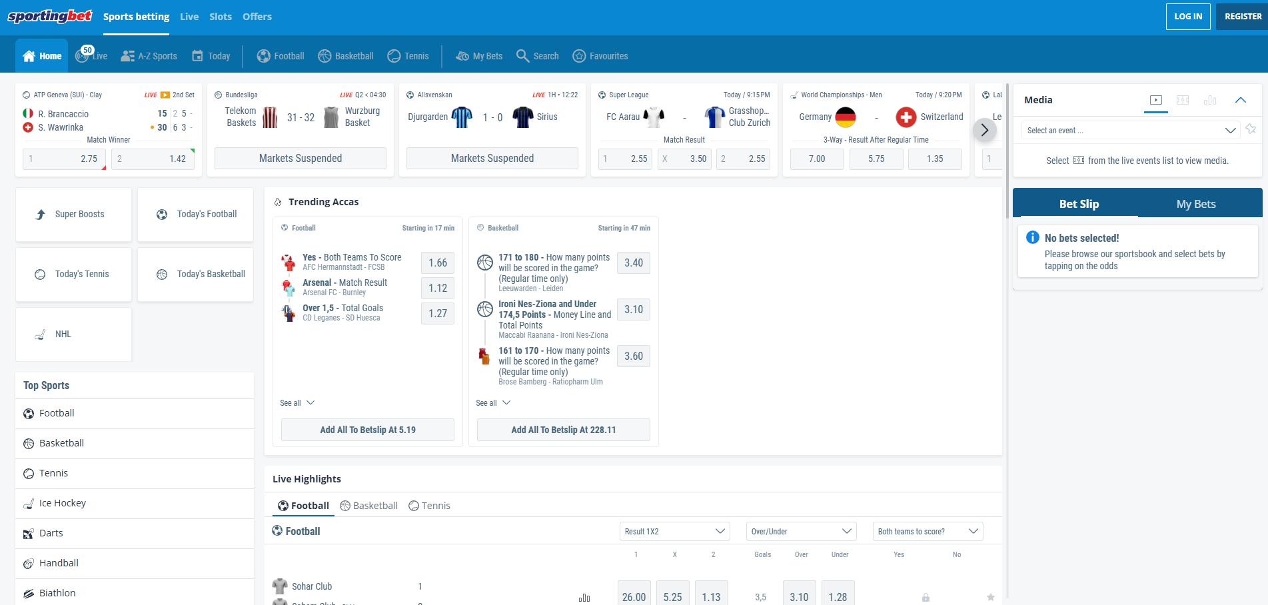
Task: Favourite the Sohar Club match star
Action: 991,597
